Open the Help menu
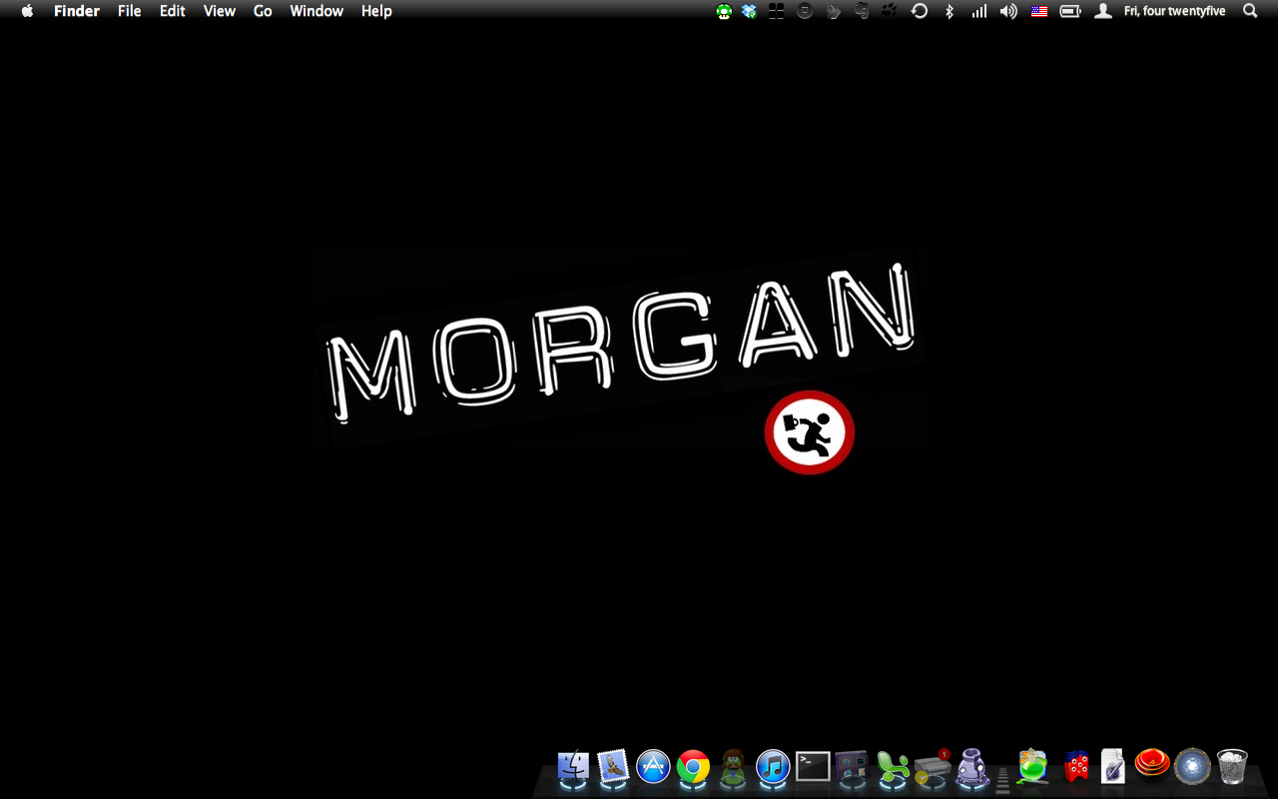Screen dimensions: 1278x799 point(376,11)
